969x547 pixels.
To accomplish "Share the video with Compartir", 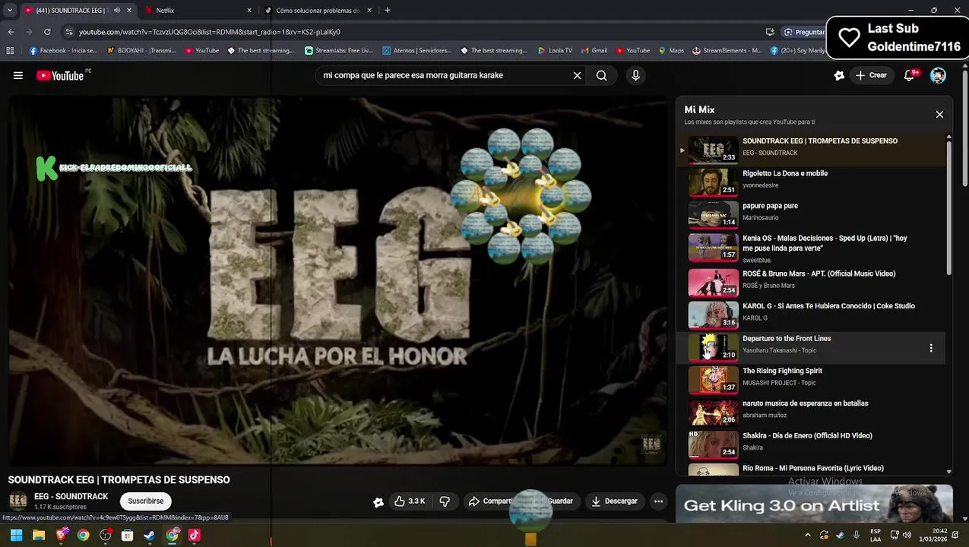I will click(x=491, y=501).
